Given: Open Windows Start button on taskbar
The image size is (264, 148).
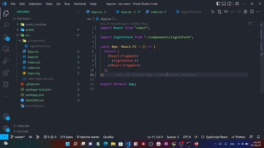Looking at the screenshot, I should 68,144.
